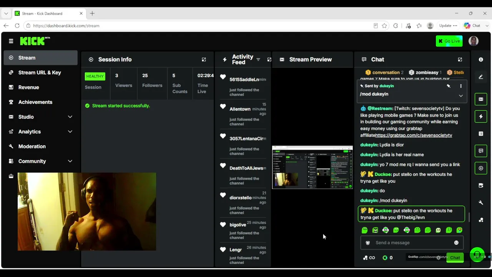Click the zombieasy top chatter badge
This screenshot has height=277, width=492.
(425, 72)
